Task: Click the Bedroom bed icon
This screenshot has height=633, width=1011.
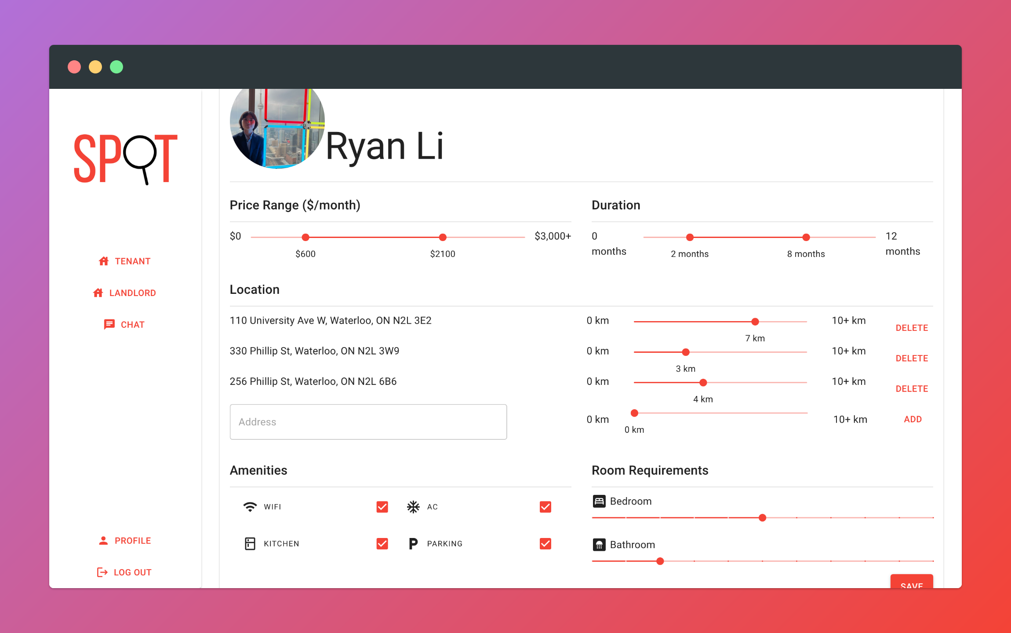Action: pos(599,501)
